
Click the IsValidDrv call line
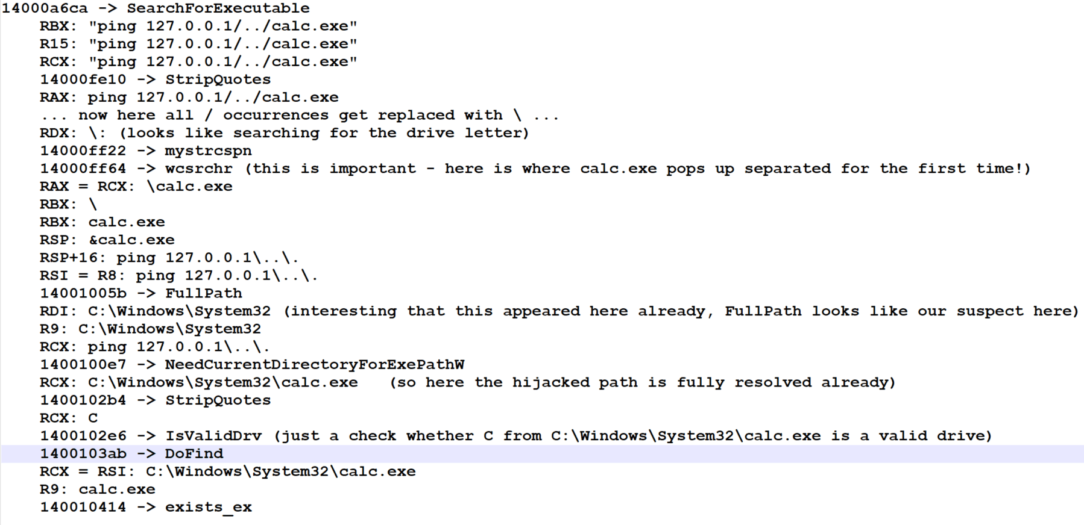point(516,436)
